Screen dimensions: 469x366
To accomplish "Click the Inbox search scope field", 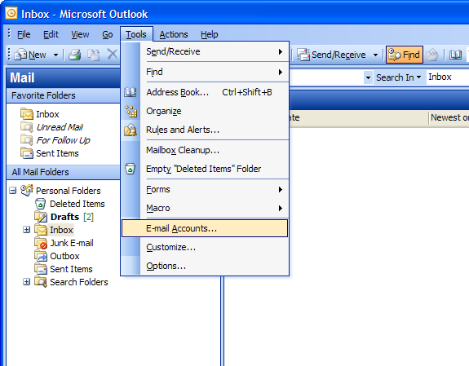I will [x=448, y=77].
